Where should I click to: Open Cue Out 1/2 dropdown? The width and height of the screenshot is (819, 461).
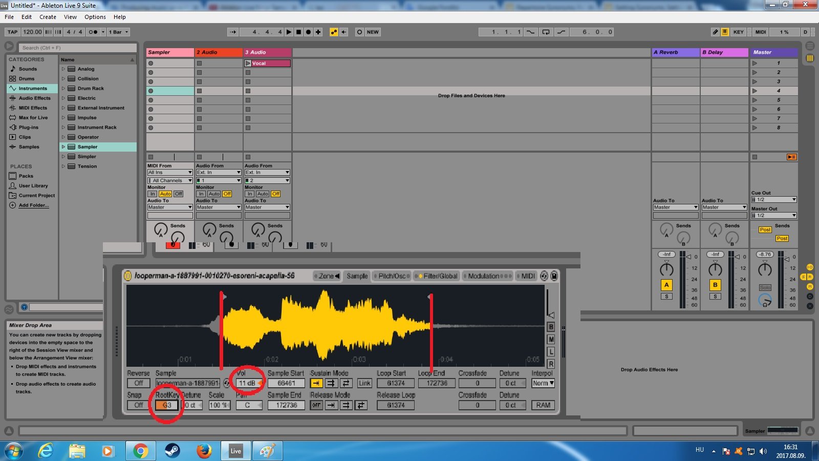[x=774, y=200]
